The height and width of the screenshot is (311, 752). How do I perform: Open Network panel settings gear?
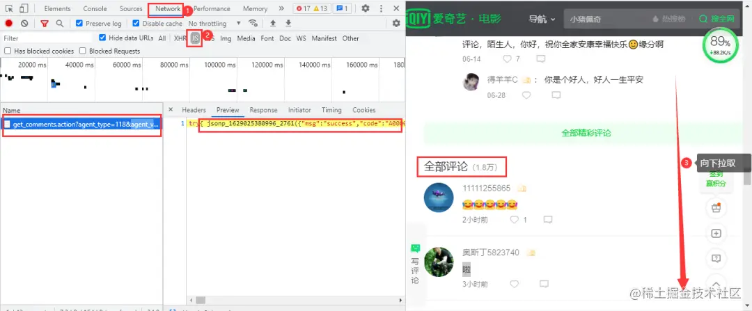coord(396,23)
